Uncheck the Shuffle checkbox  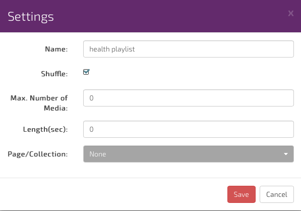pyautogui.click(x=86, y=72)
